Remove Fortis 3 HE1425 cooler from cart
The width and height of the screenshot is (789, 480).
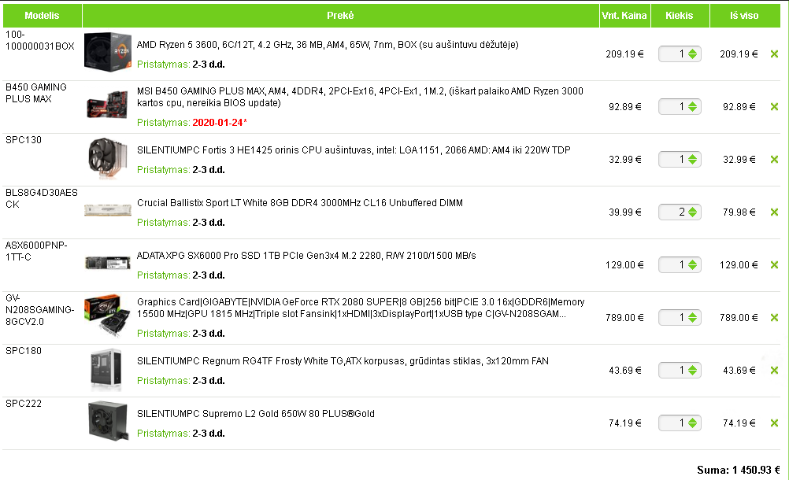pyautogui.click(x=774, y=160)
